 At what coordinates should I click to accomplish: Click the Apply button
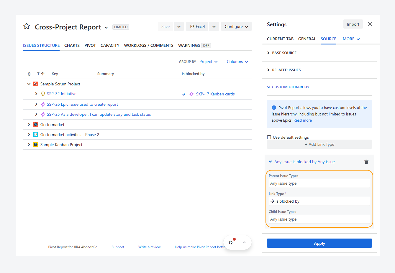coord(319,243)
